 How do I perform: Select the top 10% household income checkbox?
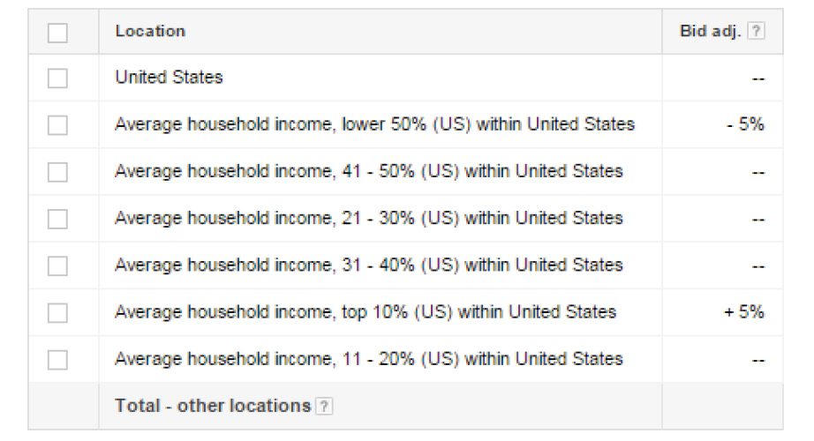[x=57, y=312]
